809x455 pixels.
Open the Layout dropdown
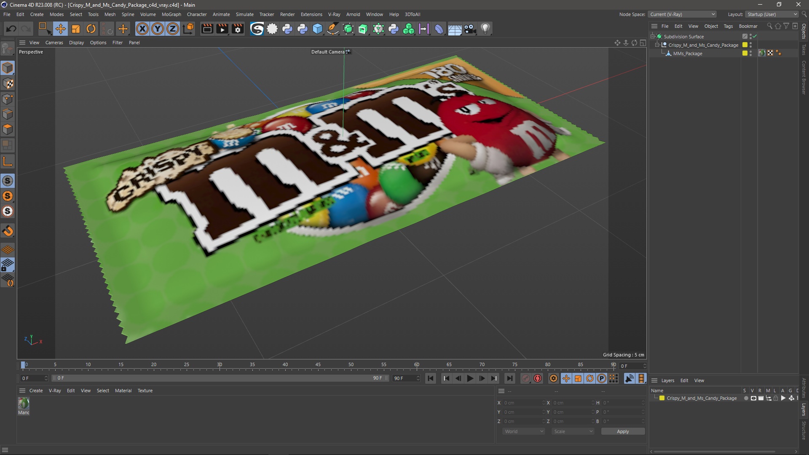tap(772, 14)
